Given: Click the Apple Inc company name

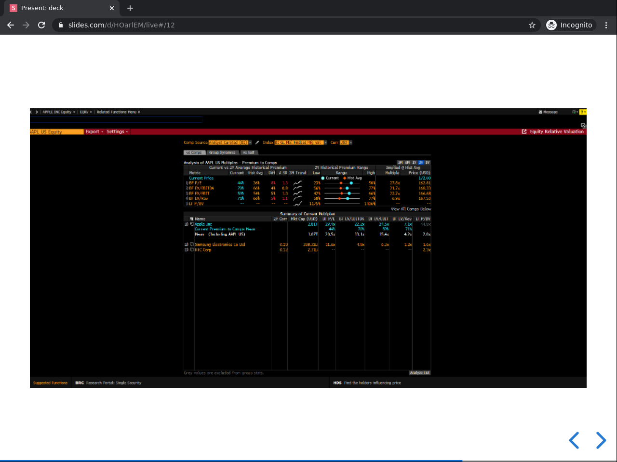Looking at the screenshot, I should pos(203,224).
